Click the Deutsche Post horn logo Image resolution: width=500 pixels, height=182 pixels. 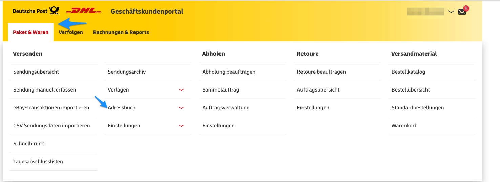point(54,11)
